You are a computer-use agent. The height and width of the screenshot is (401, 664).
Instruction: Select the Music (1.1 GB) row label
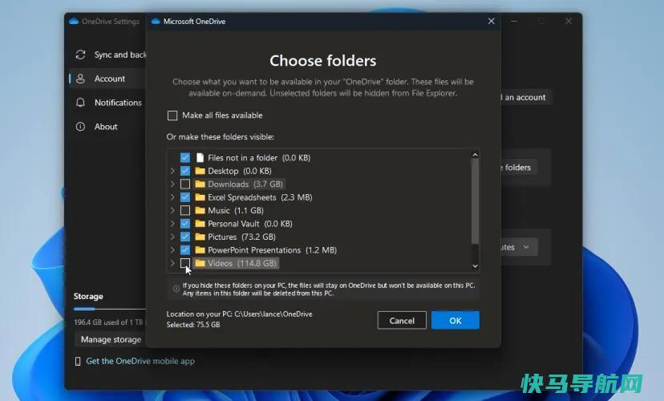(x=236, y=210)
